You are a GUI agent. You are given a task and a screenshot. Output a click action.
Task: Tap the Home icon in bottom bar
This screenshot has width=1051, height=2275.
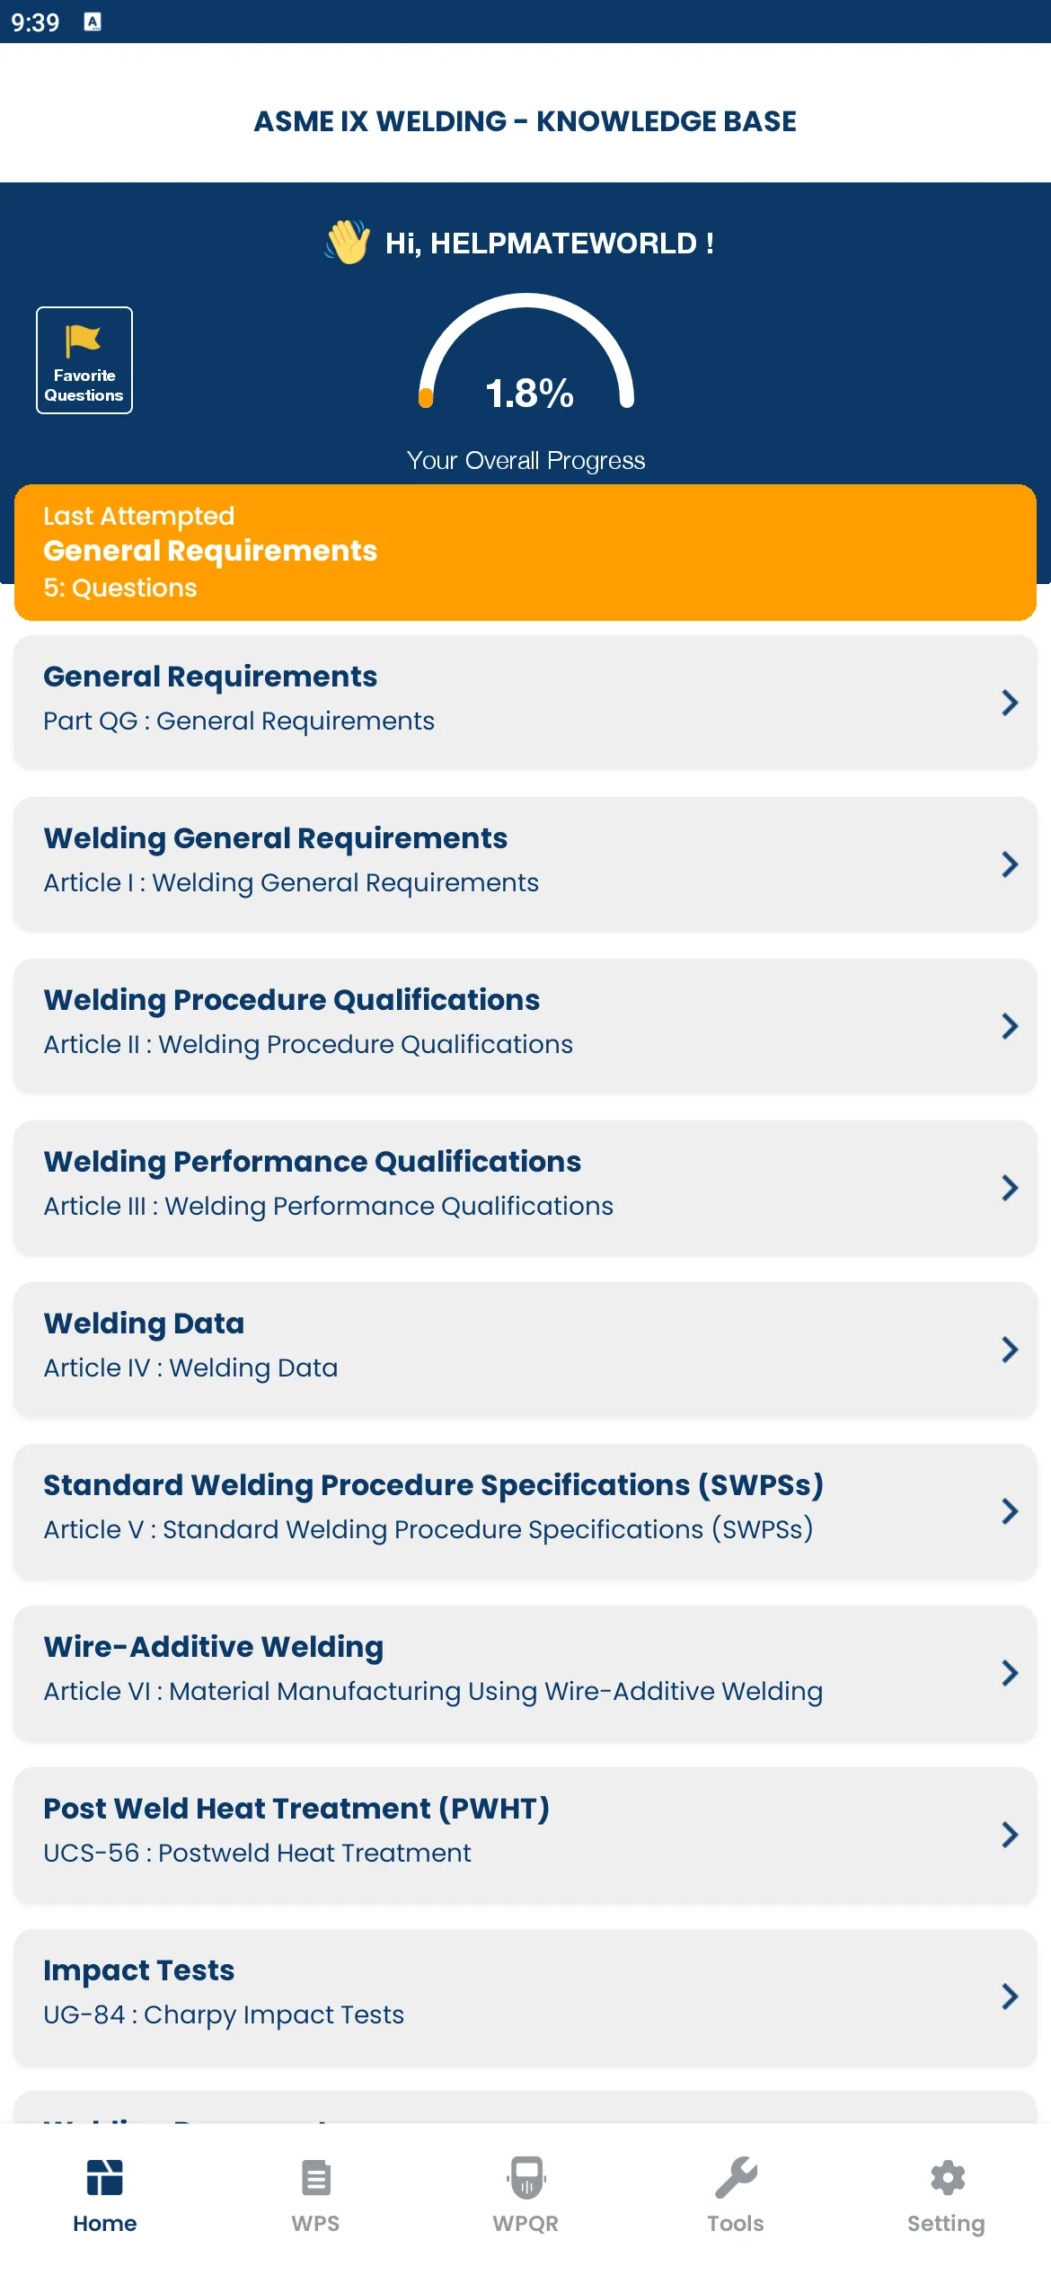tap(105, 2177)
